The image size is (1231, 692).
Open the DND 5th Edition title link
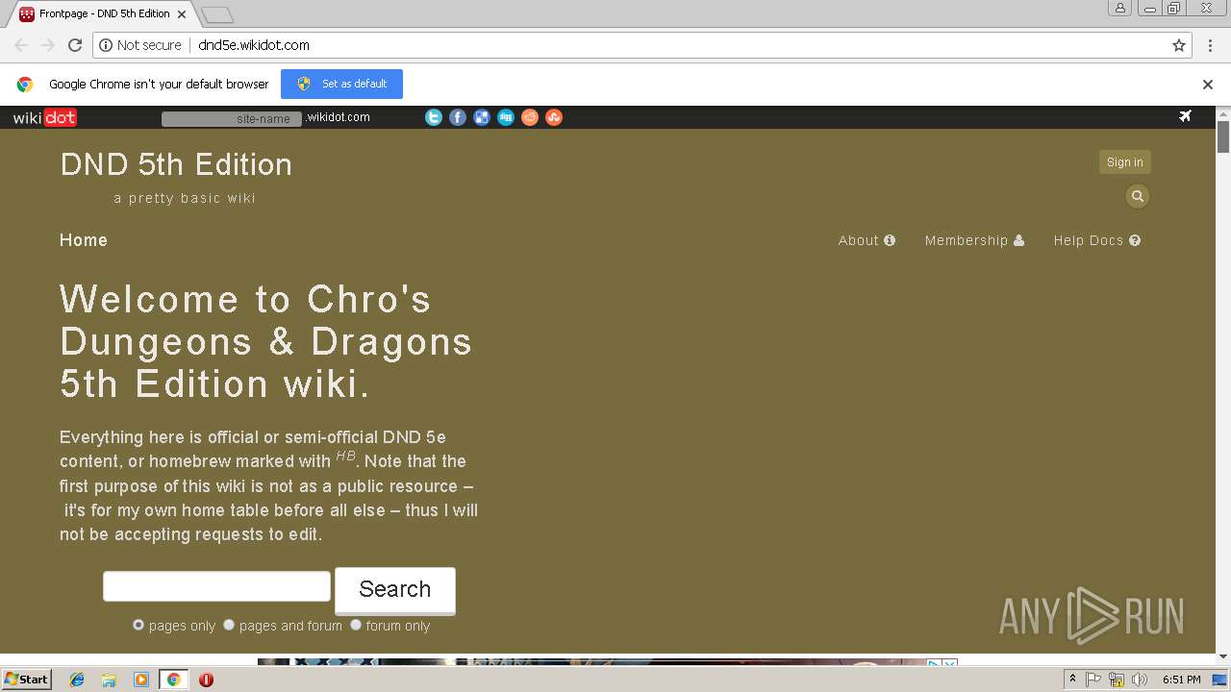[x=176, y=164]
